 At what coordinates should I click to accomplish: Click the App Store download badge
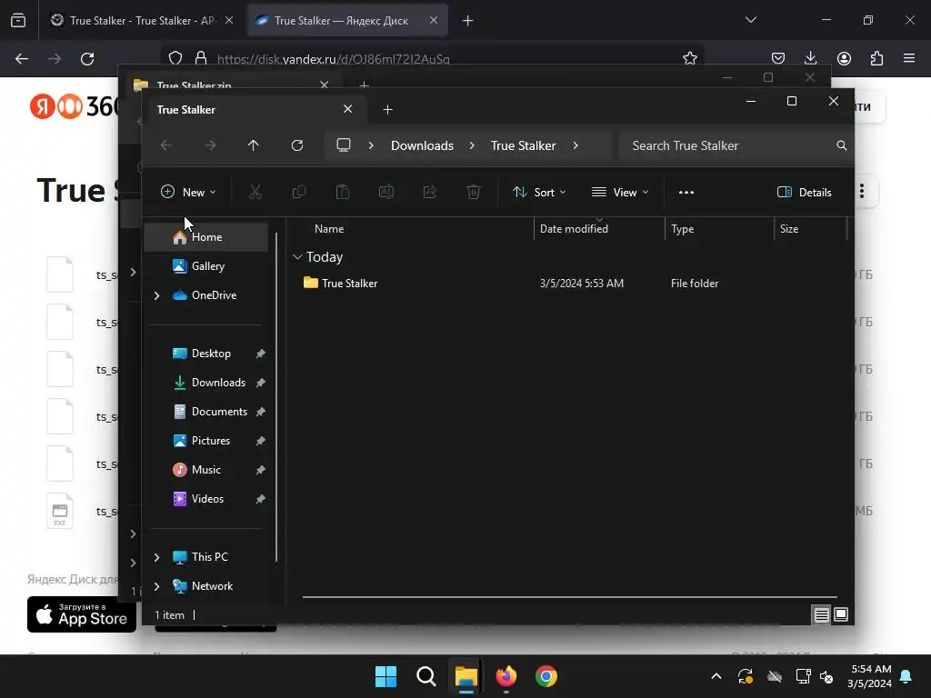[x=81, y=615]
